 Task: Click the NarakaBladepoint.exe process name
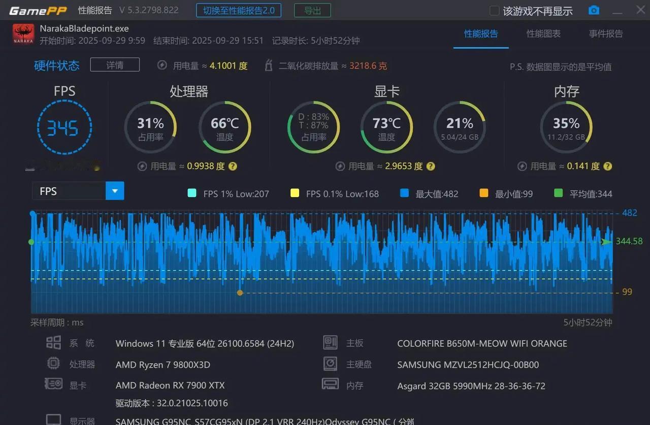point(84,28)
